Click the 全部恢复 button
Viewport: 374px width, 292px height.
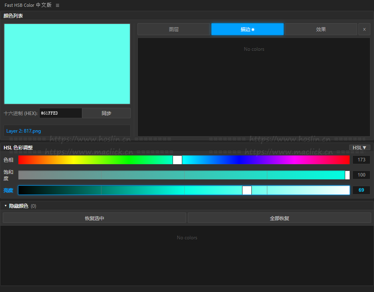279,218
